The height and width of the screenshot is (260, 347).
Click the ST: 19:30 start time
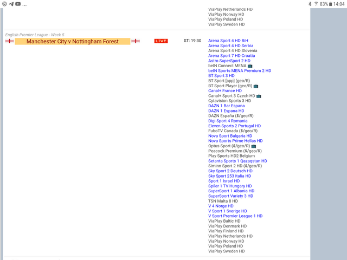point(192,41)
